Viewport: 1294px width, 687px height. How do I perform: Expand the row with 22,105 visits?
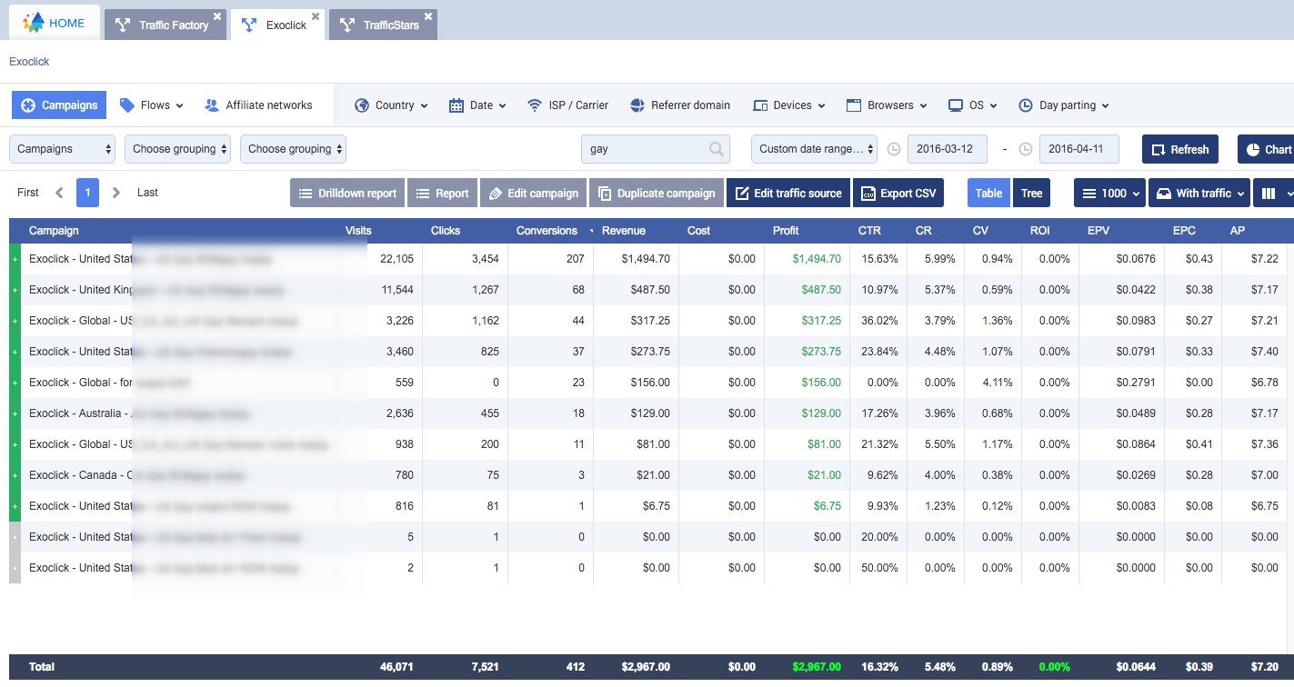click(x=15, y=259)
